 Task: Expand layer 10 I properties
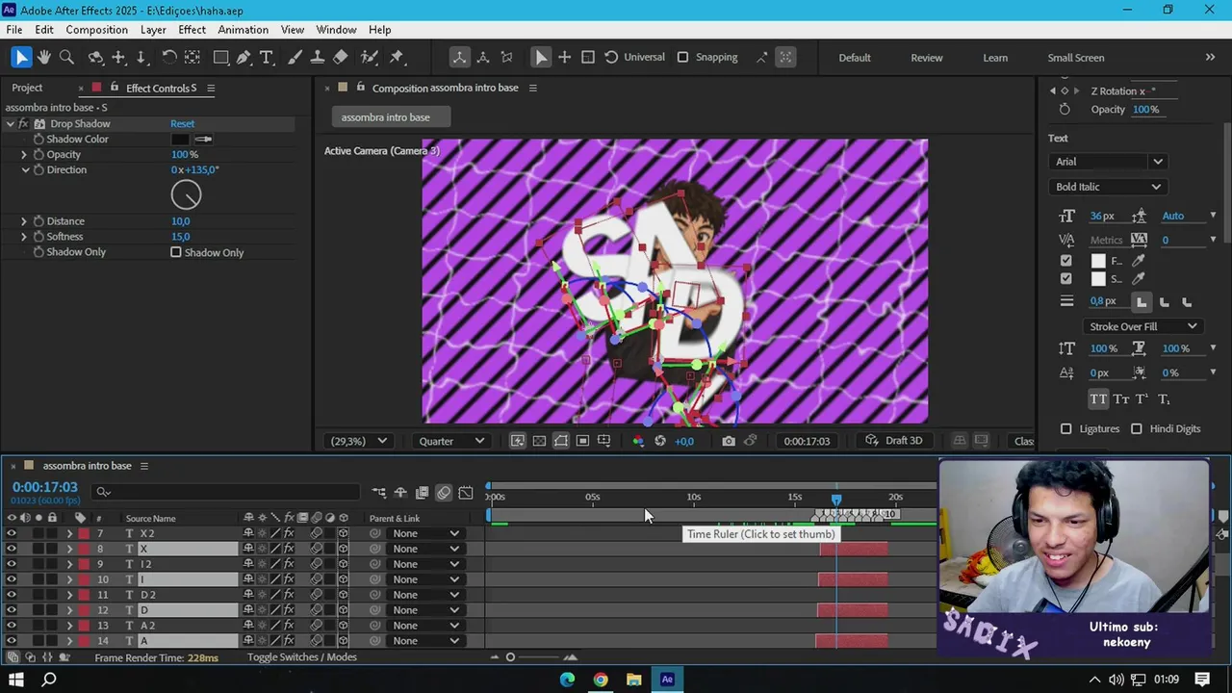pyautogui.click(x=68, y=579)
